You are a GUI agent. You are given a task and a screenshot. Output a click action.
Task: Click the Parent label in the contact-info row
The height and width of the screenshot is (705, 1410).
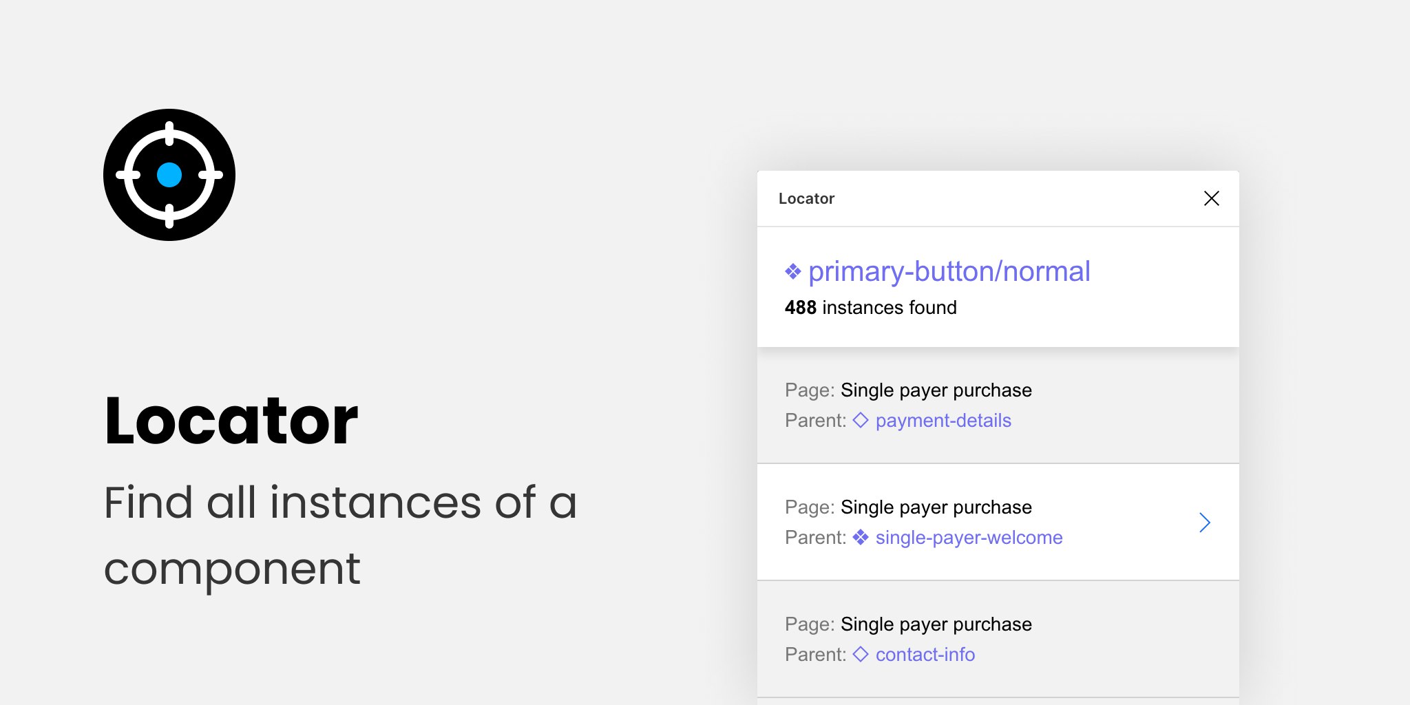[x=815, y=655]
